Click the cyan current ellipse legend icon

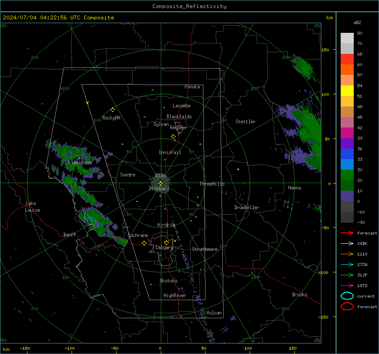347,296
